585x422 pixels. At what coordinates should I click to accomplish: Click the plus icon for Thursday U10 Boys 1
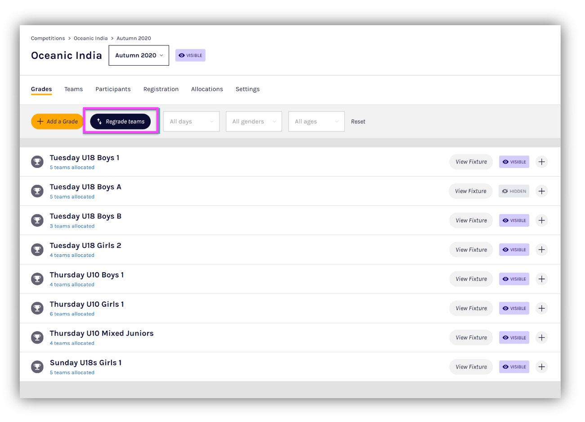click(x=541, y=279)
